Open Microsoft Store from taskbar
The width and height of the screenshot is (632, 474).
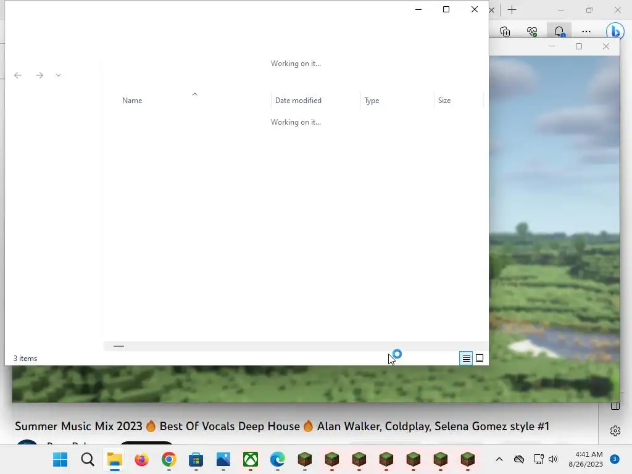click(196, 459)
